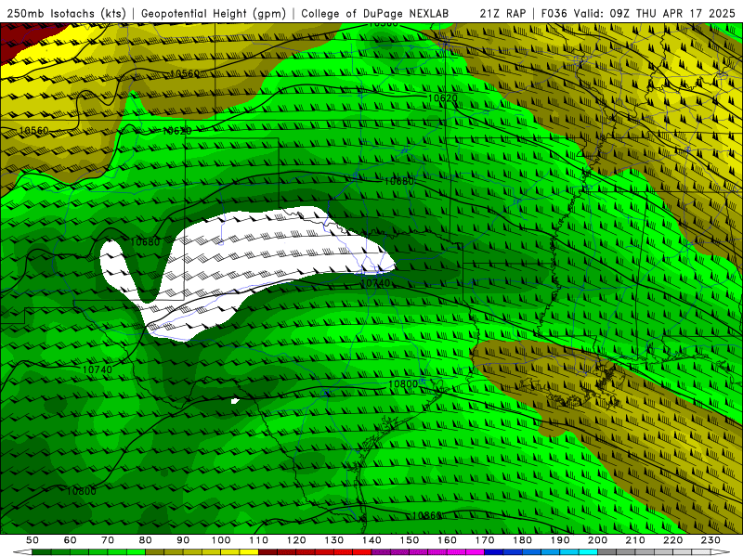Viewport: 743px width, 557px height.
Task: Pick the olive swatch right after 80
Action: [154, 551]
